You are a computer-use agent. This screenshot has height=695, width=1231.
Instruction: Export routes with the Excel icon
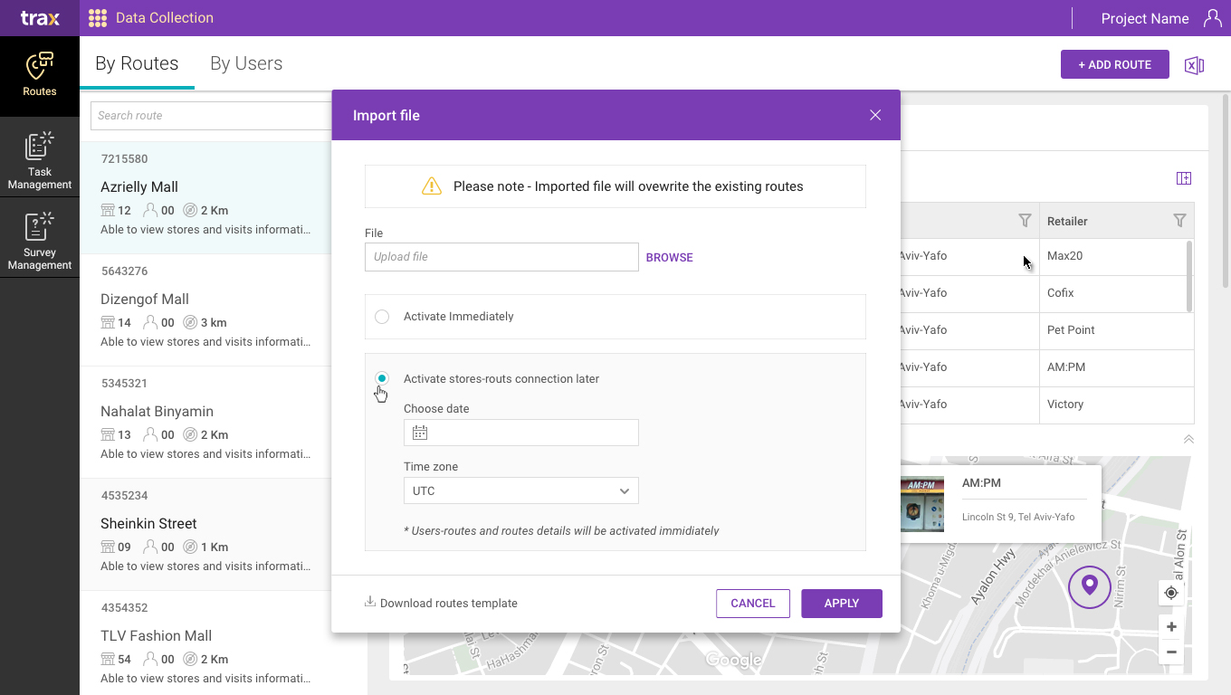[x=1194, y=65]
